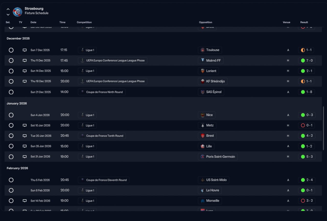Click the date 'Sun 7 Dec 2025'
327x221 pixels.
(40, 50)
